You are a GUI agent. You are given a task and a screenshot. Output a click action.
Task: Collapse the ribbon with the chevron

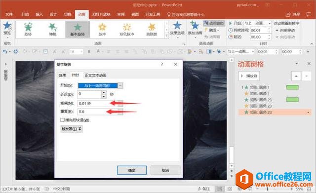(x=312, y=44)
